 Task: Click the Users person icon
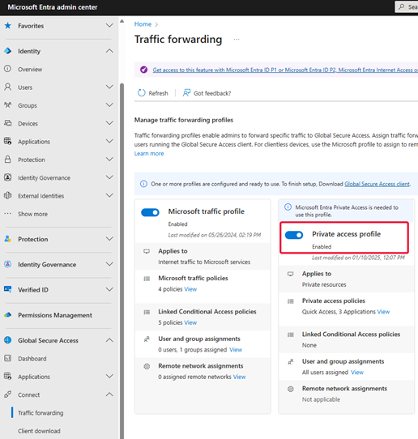(x=8, y=87)
